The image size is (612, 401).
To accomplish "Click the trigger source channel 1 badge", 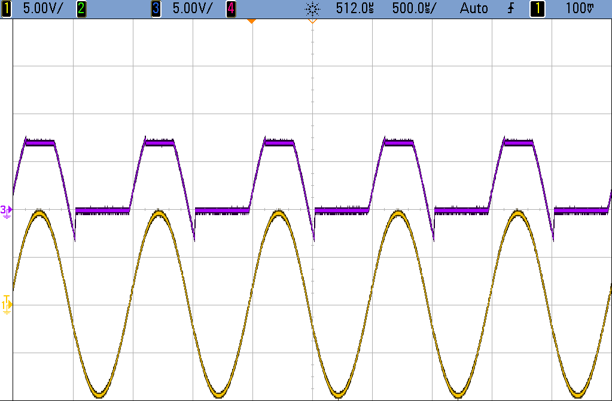I will tap(537, 8).
